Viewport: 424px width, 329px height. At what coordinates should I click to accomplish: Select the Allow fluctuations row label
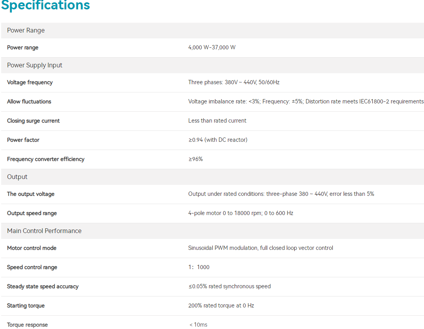point(29,102)
